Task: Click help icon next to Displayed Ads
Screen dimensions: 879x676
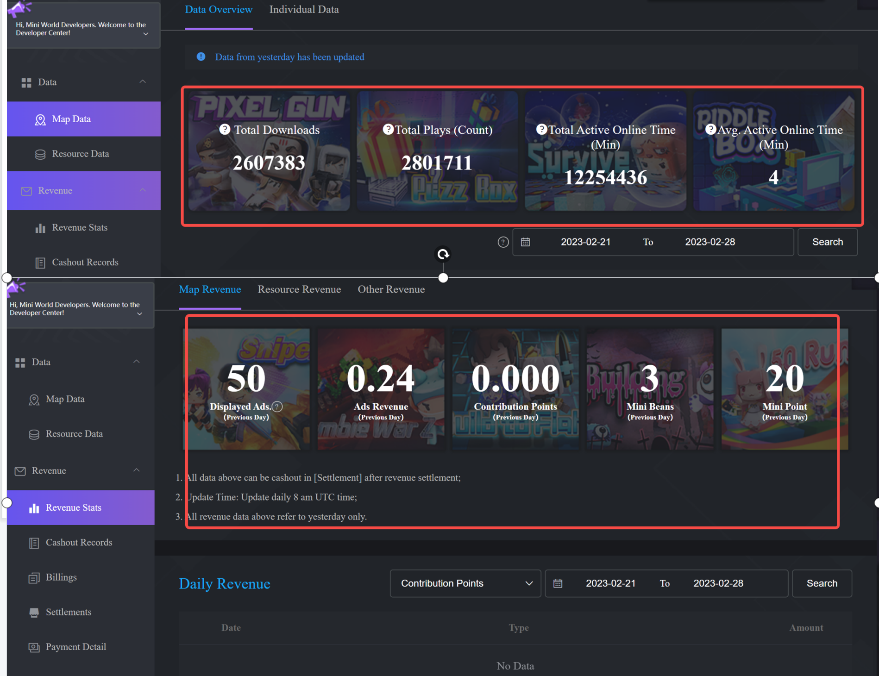Action: [277, 407]
